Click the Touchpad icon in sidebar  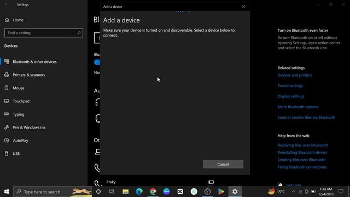pos(7,101)
